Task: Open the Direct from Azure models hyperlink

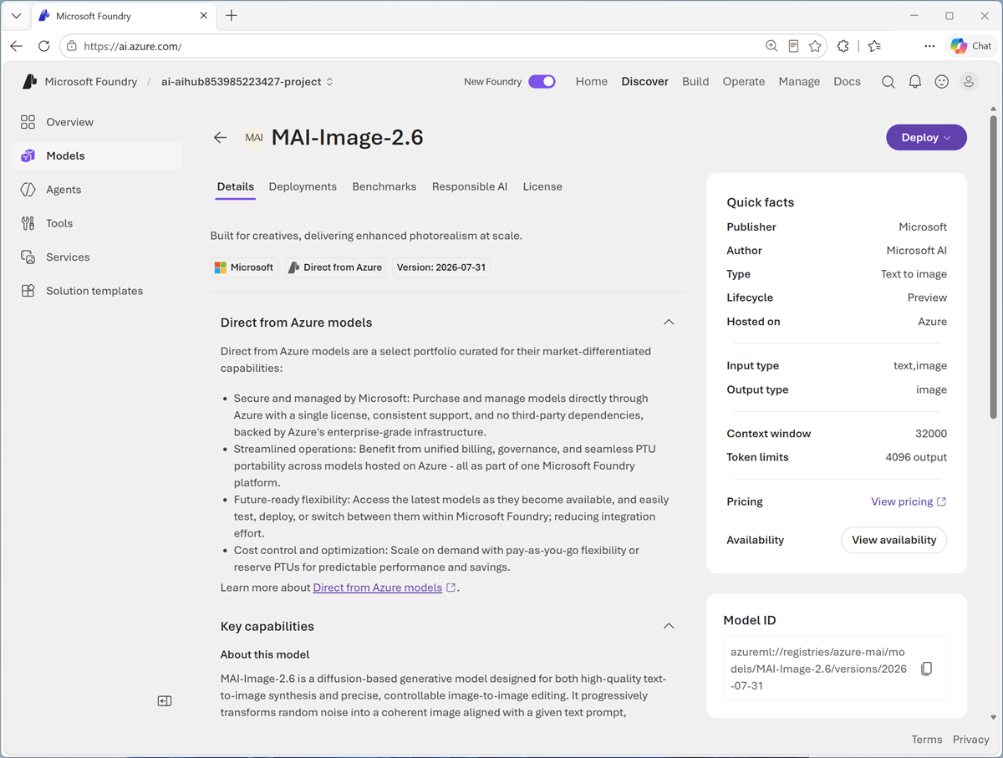Action: 378,588
